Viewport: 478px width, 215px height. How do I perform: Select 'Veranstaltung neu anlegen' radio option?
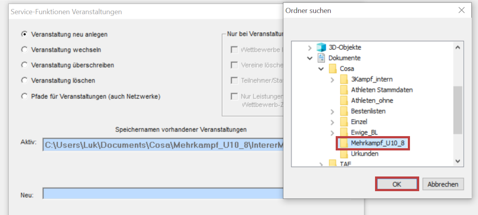[25, 34]
